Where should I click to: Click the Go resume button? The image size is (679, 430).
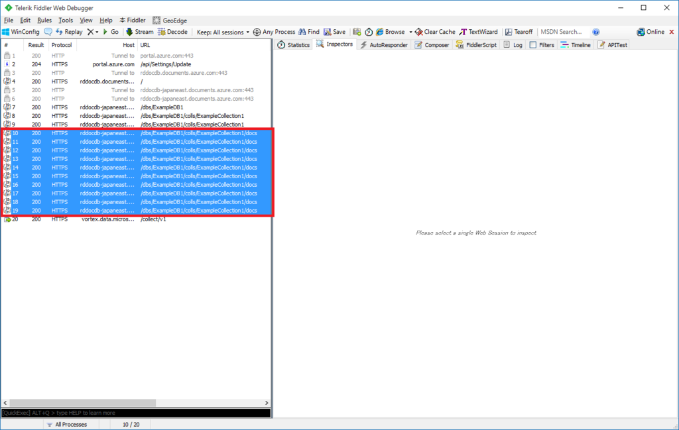pos(111,32)
